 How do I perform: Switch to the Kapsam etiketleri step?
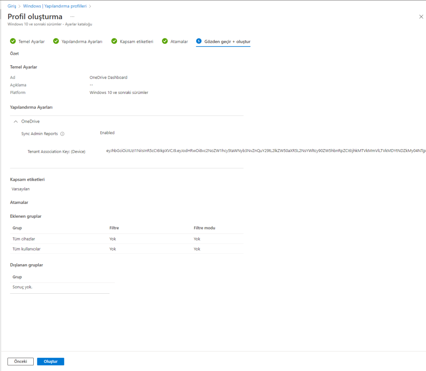pos(136,42)
